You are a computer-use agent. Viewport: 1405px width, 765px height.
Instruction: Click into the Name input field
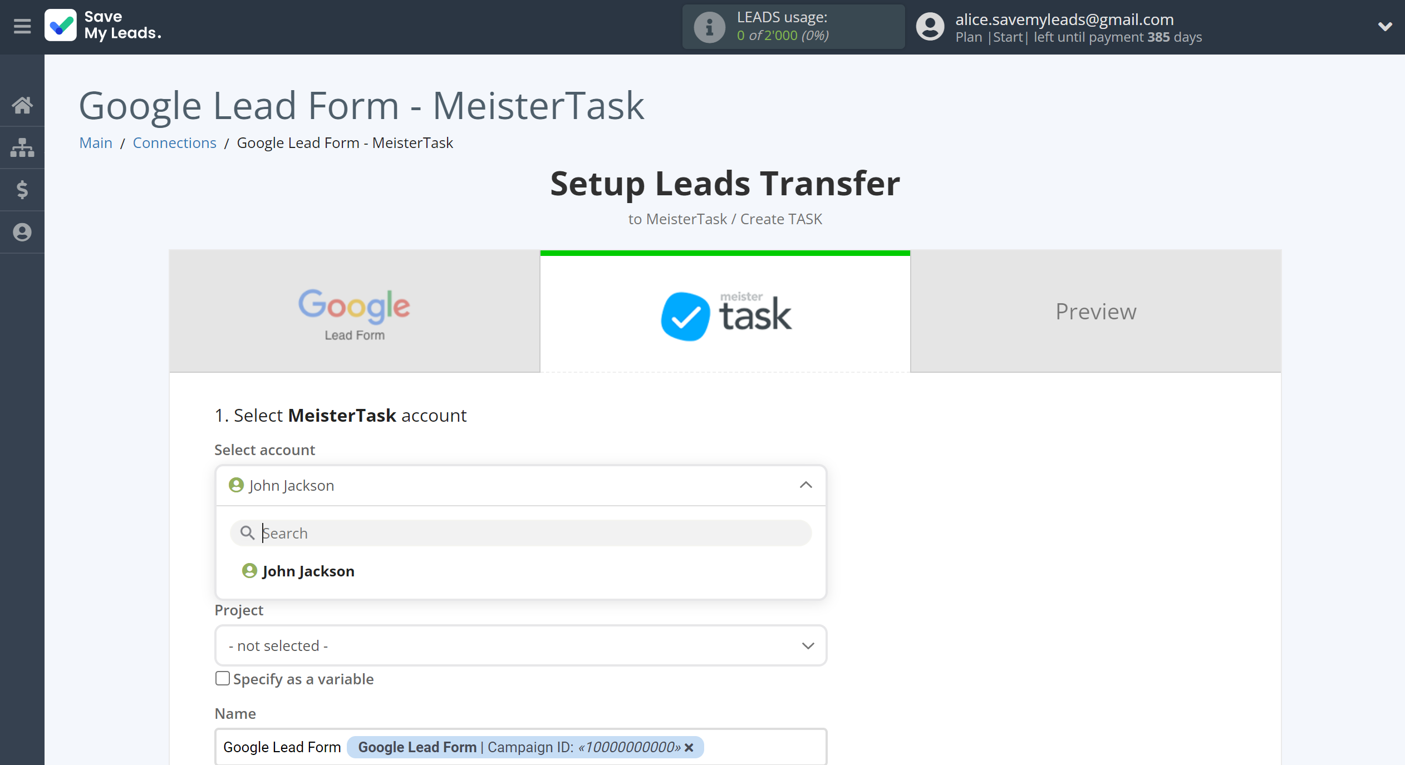pos(520,747)
